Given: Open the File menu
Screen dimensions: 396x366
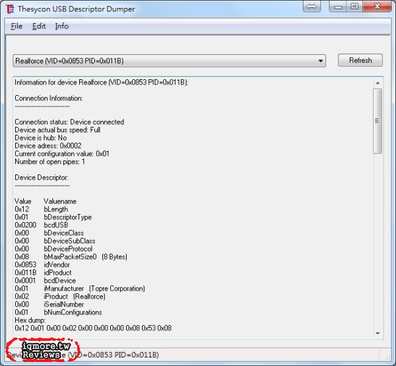Looking at the screenshot, I should 16,26.
